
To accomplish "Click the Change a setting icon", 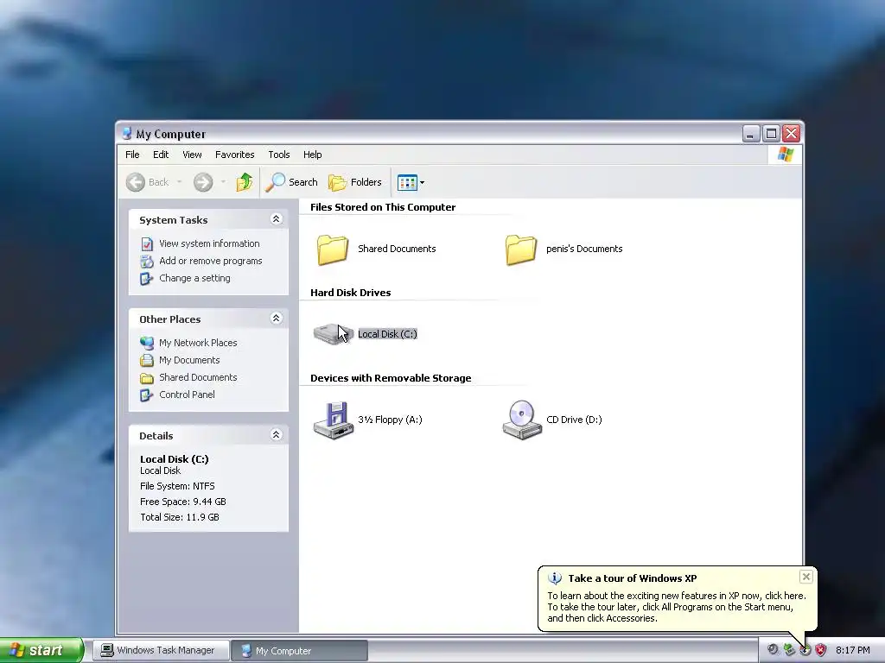I will 147,279.
